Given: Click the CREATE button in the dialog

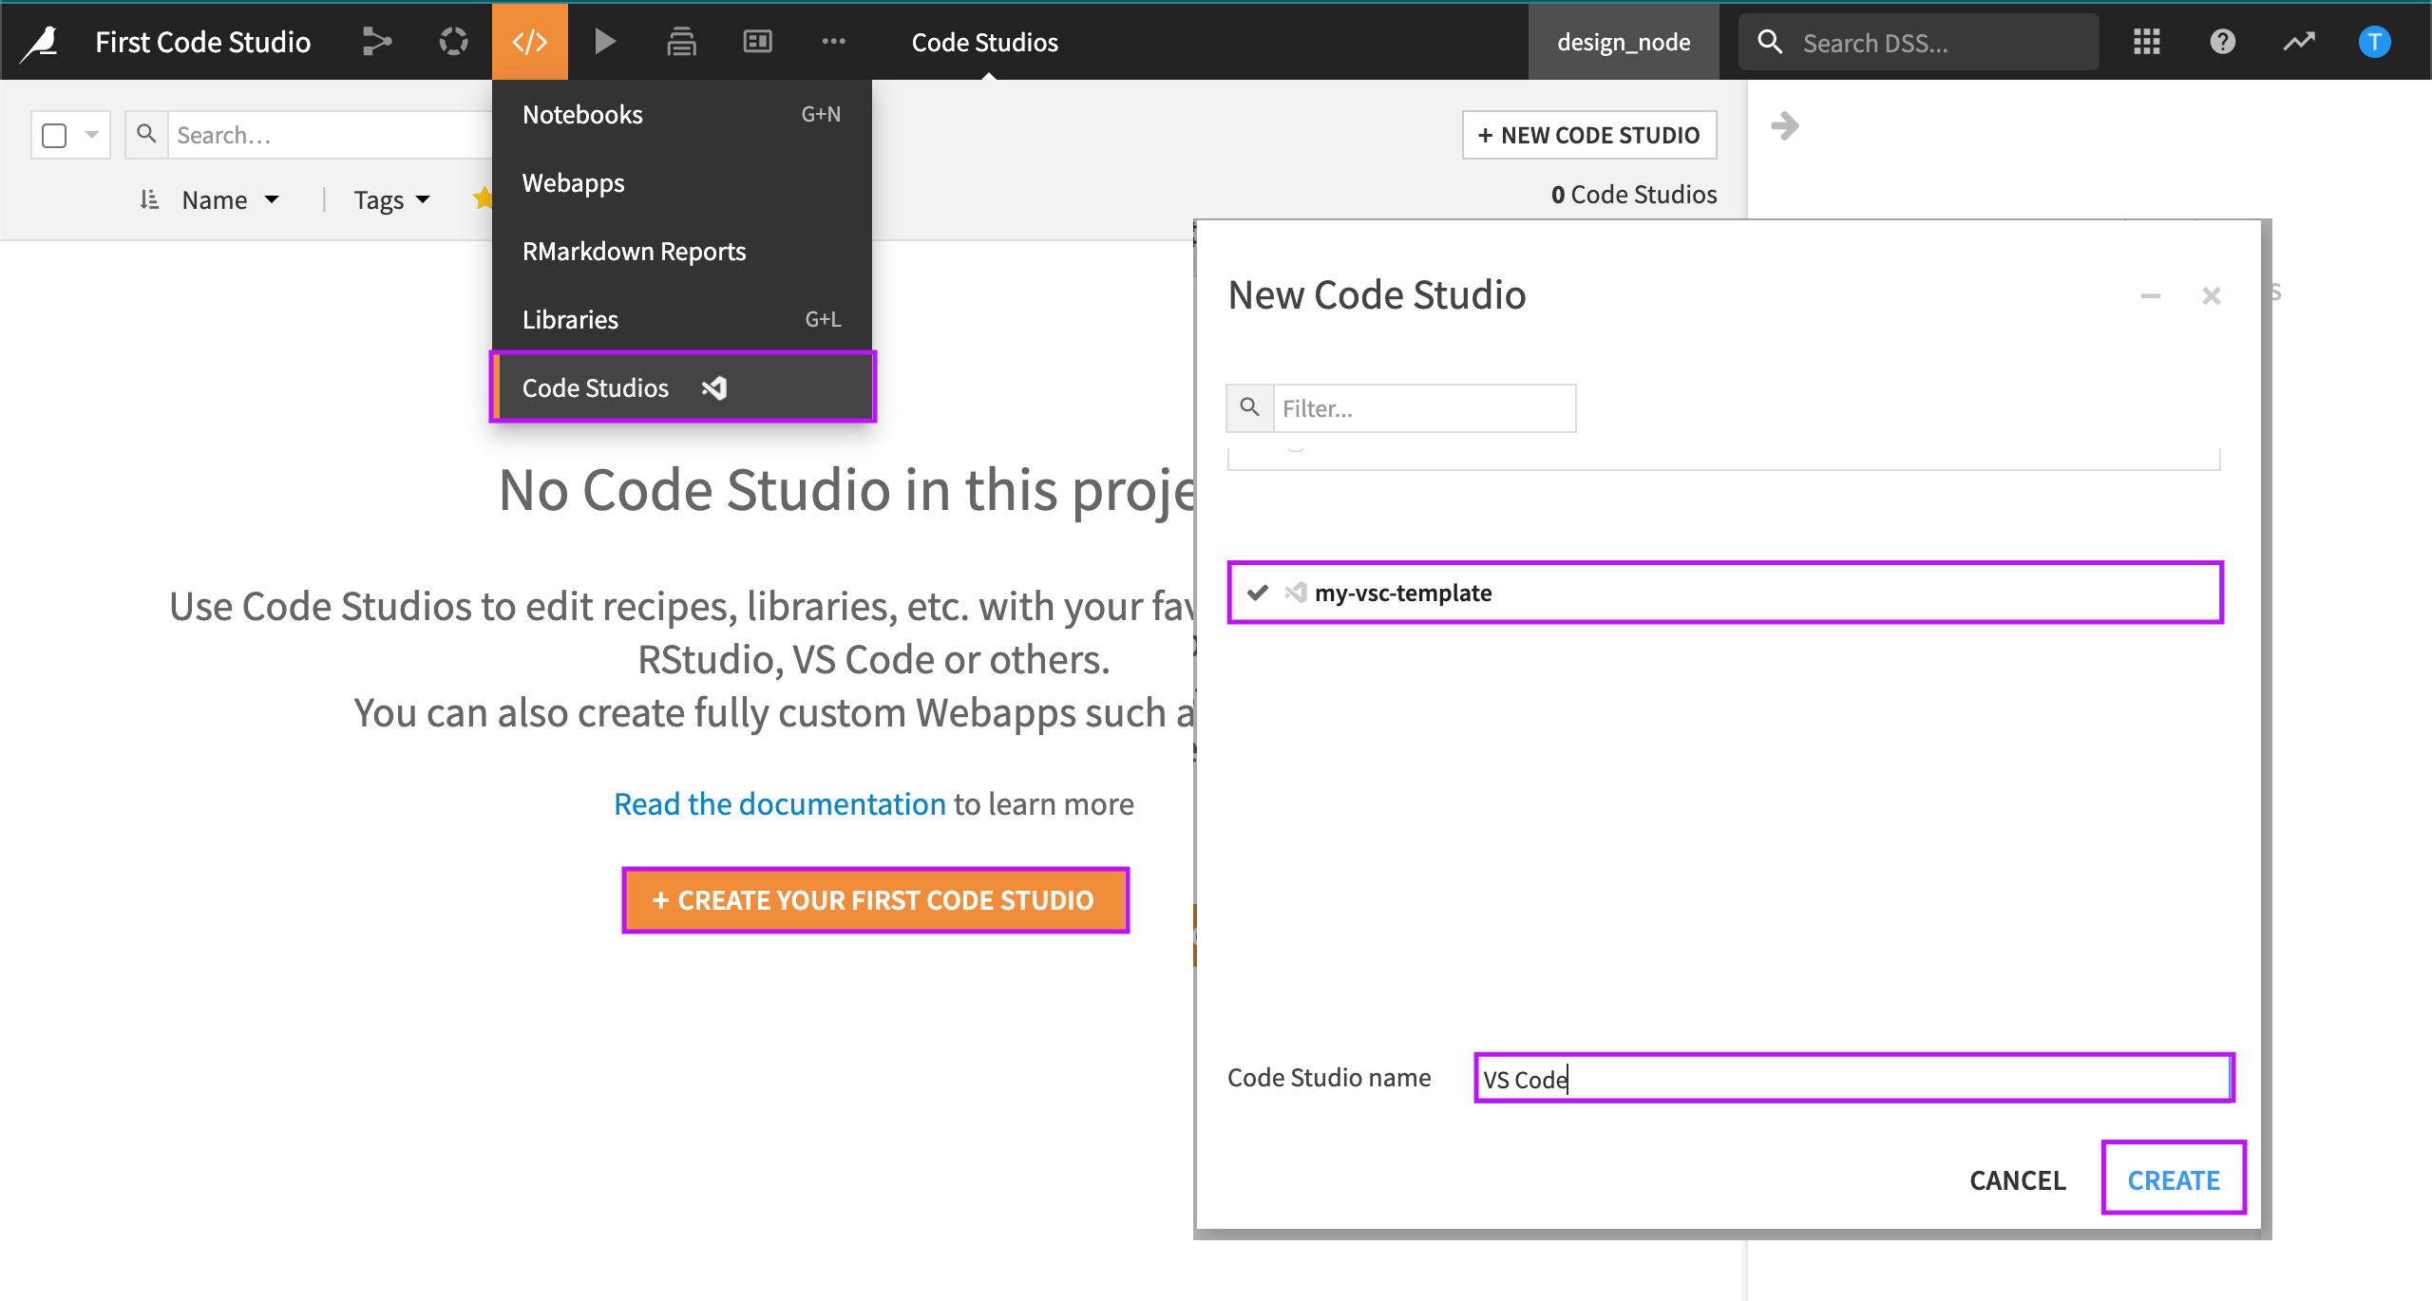Looking at the screenshot, I should (x=2174, y=1178).
